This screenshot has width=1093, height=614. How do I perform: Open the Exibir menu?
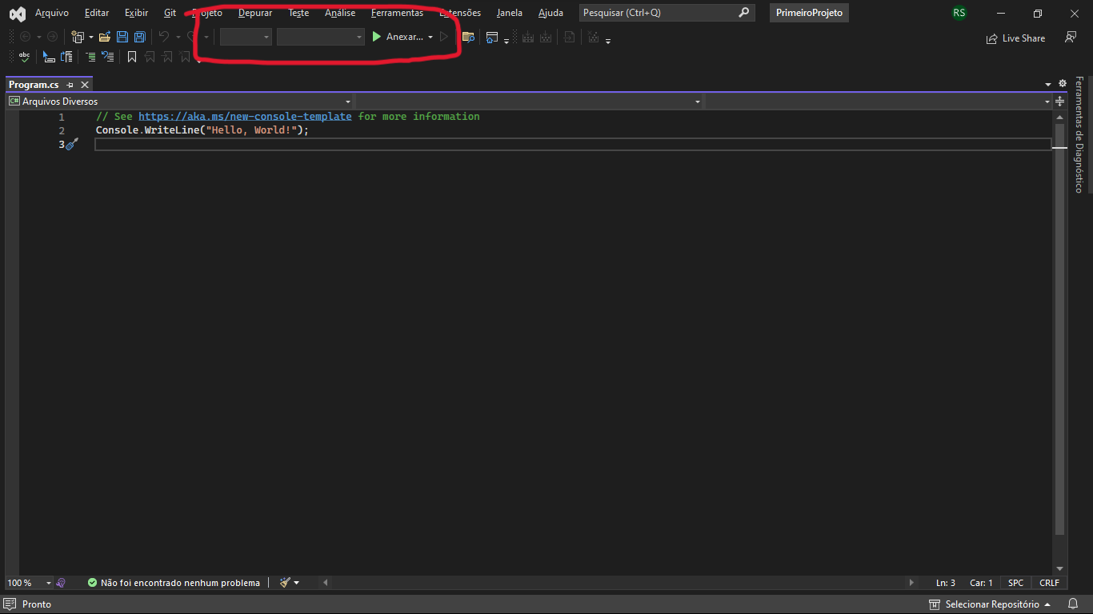coord(136,13)
